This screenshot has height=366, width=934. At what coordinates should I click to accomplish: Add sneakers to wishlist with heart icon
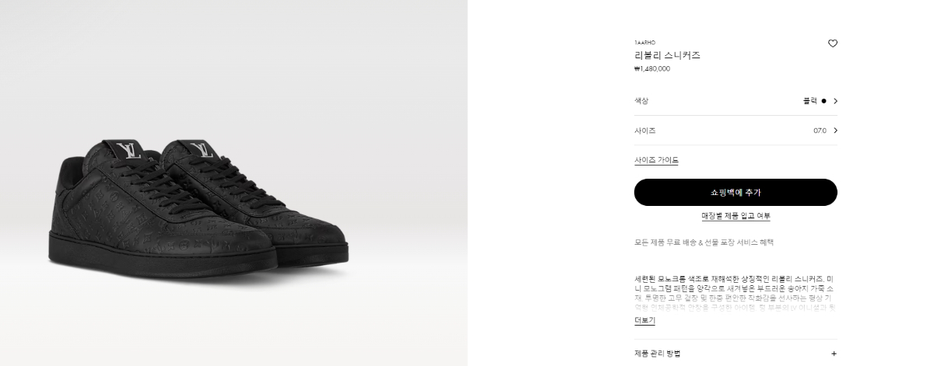pyautogui.click(x=833, y=44)
